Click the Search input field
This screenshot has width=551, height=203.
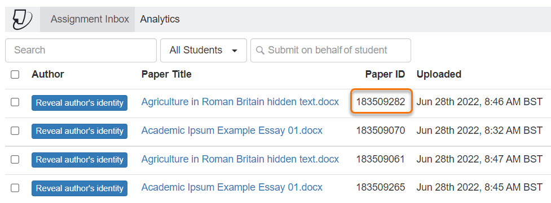click(x=81, y=50)
